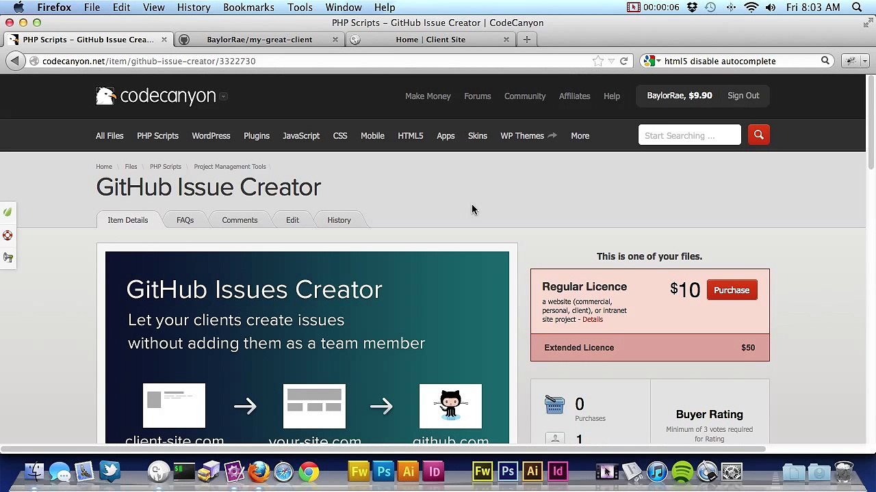
Task: Click the Firefox back arrow button
Action: click(x=14, y=61)
